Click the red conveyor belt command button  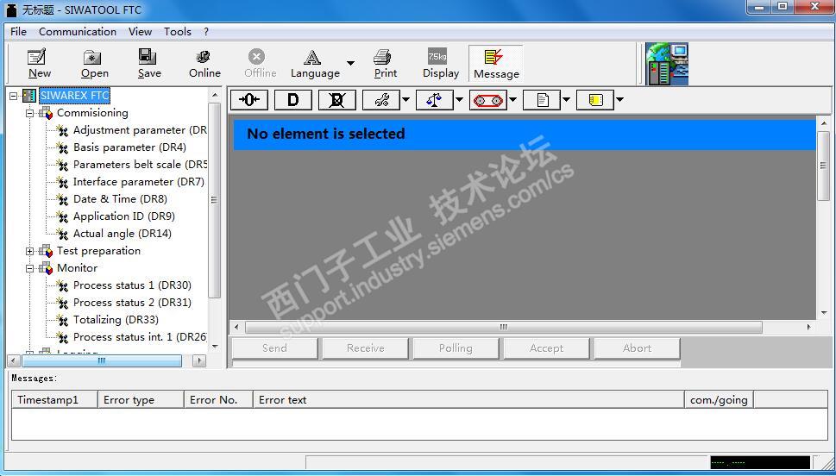point(487,100)
